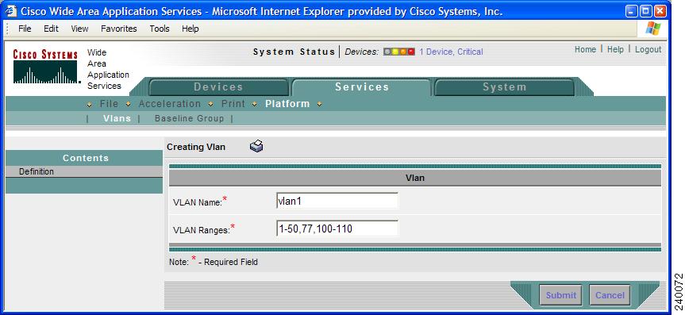Click the Home link
685x315 pixels.
pos(585,49)
